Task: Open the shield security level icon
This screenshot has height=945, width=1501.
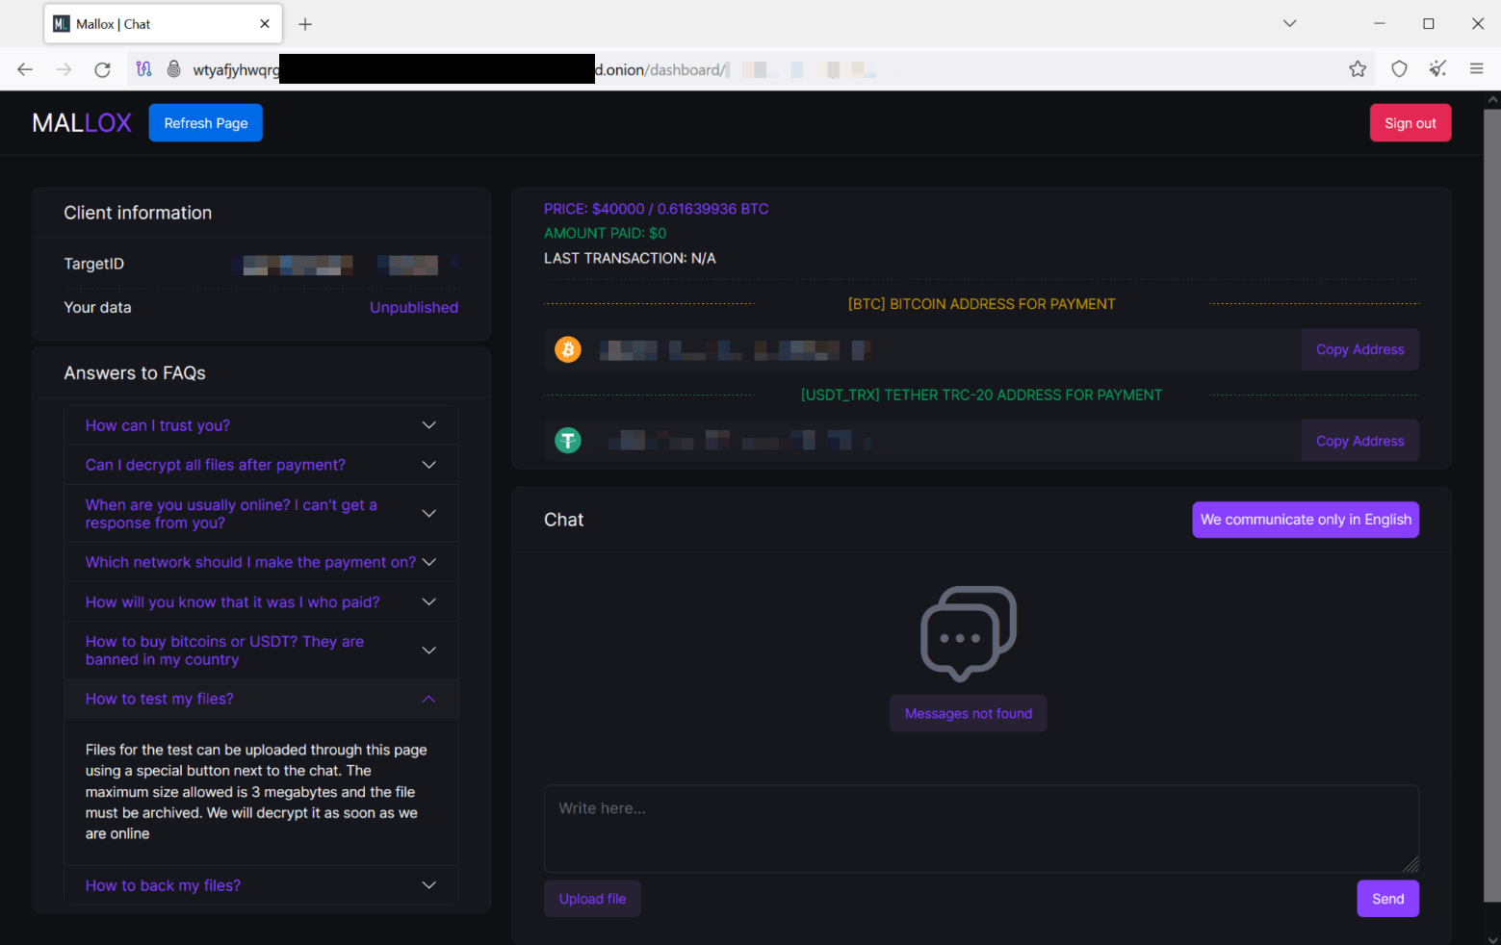Action: [1399, 69]
